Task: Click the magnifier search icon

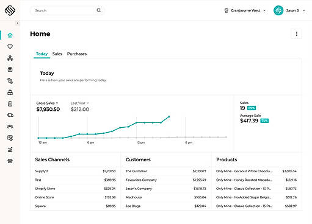Action: pyautogui.click(x=99, y=10)
